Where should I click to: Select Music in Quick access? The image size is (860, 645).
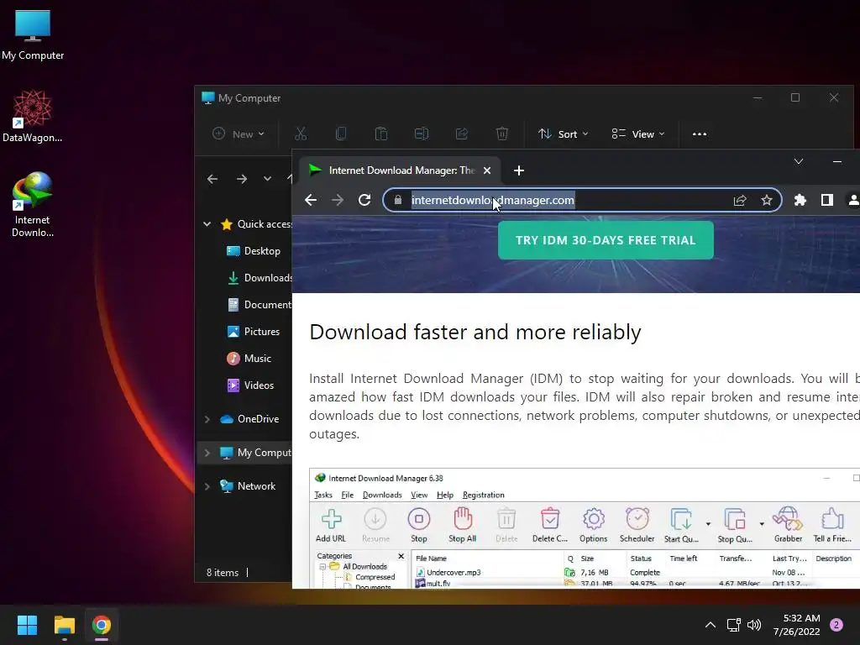[x=249, y=358]
